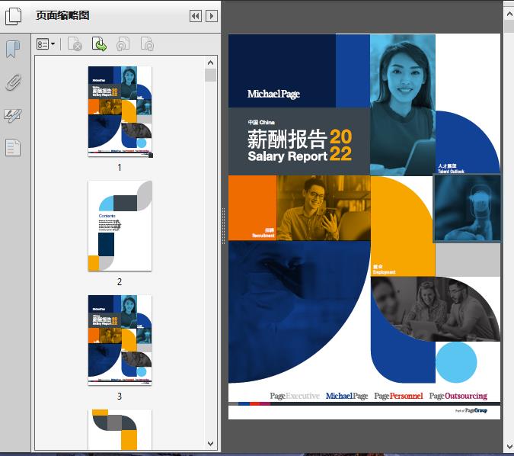The height and width of the screenshot is (456, 514).
Task: Click Salary Report text on cover
Action: pyautogui.click(x=288, y=156)
